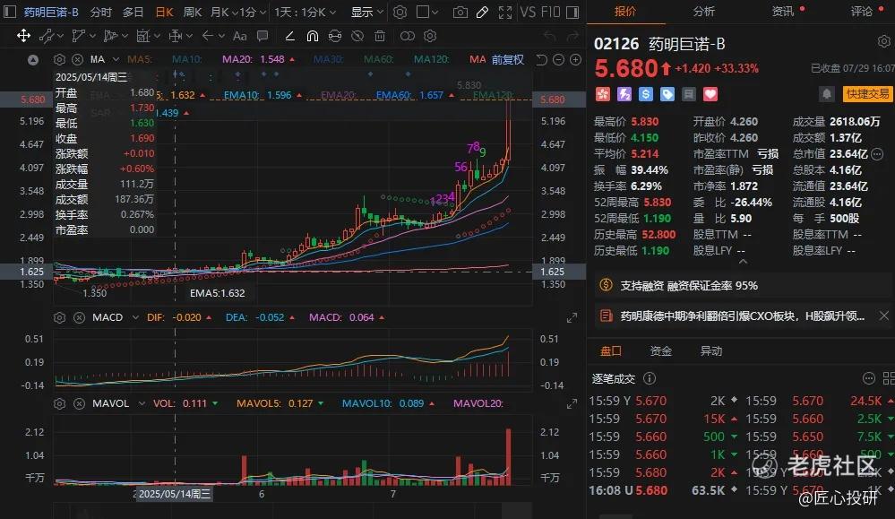Viewport: 895px width, 519px height.
Task: Open the 资讯 news tab
Action: tap(783, 12)
